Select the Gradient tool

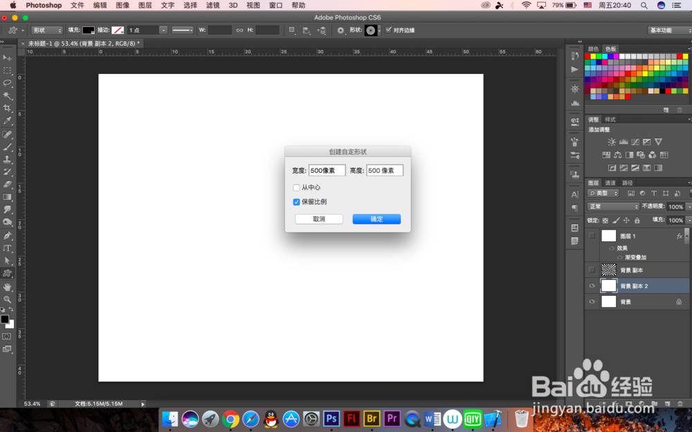point(7,197)
